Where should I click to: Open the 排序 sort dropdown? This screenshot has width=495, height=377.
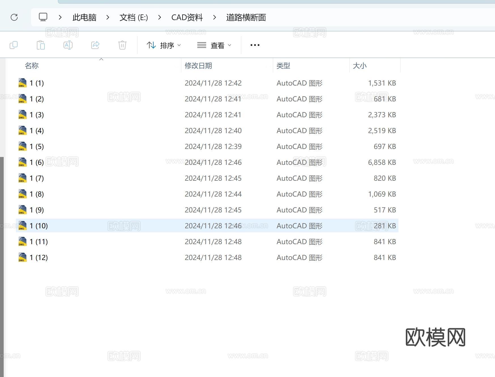coord(164,45)
